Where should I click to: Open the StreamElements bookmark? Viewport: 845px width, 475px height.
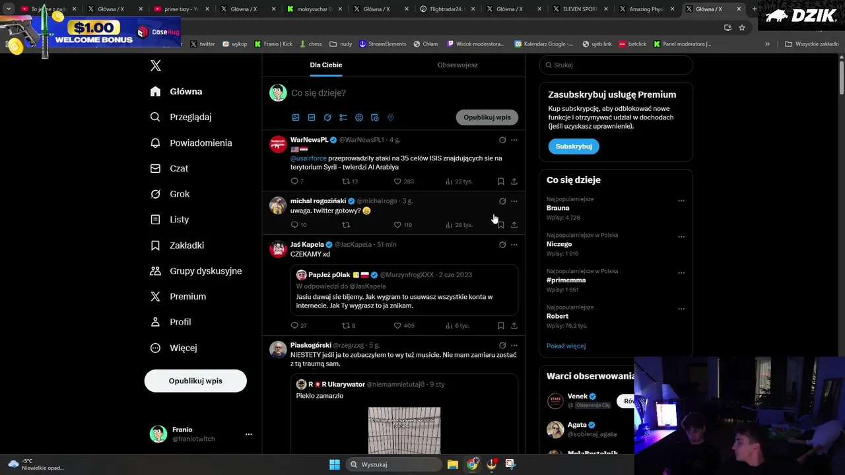[x=382, y=44]
